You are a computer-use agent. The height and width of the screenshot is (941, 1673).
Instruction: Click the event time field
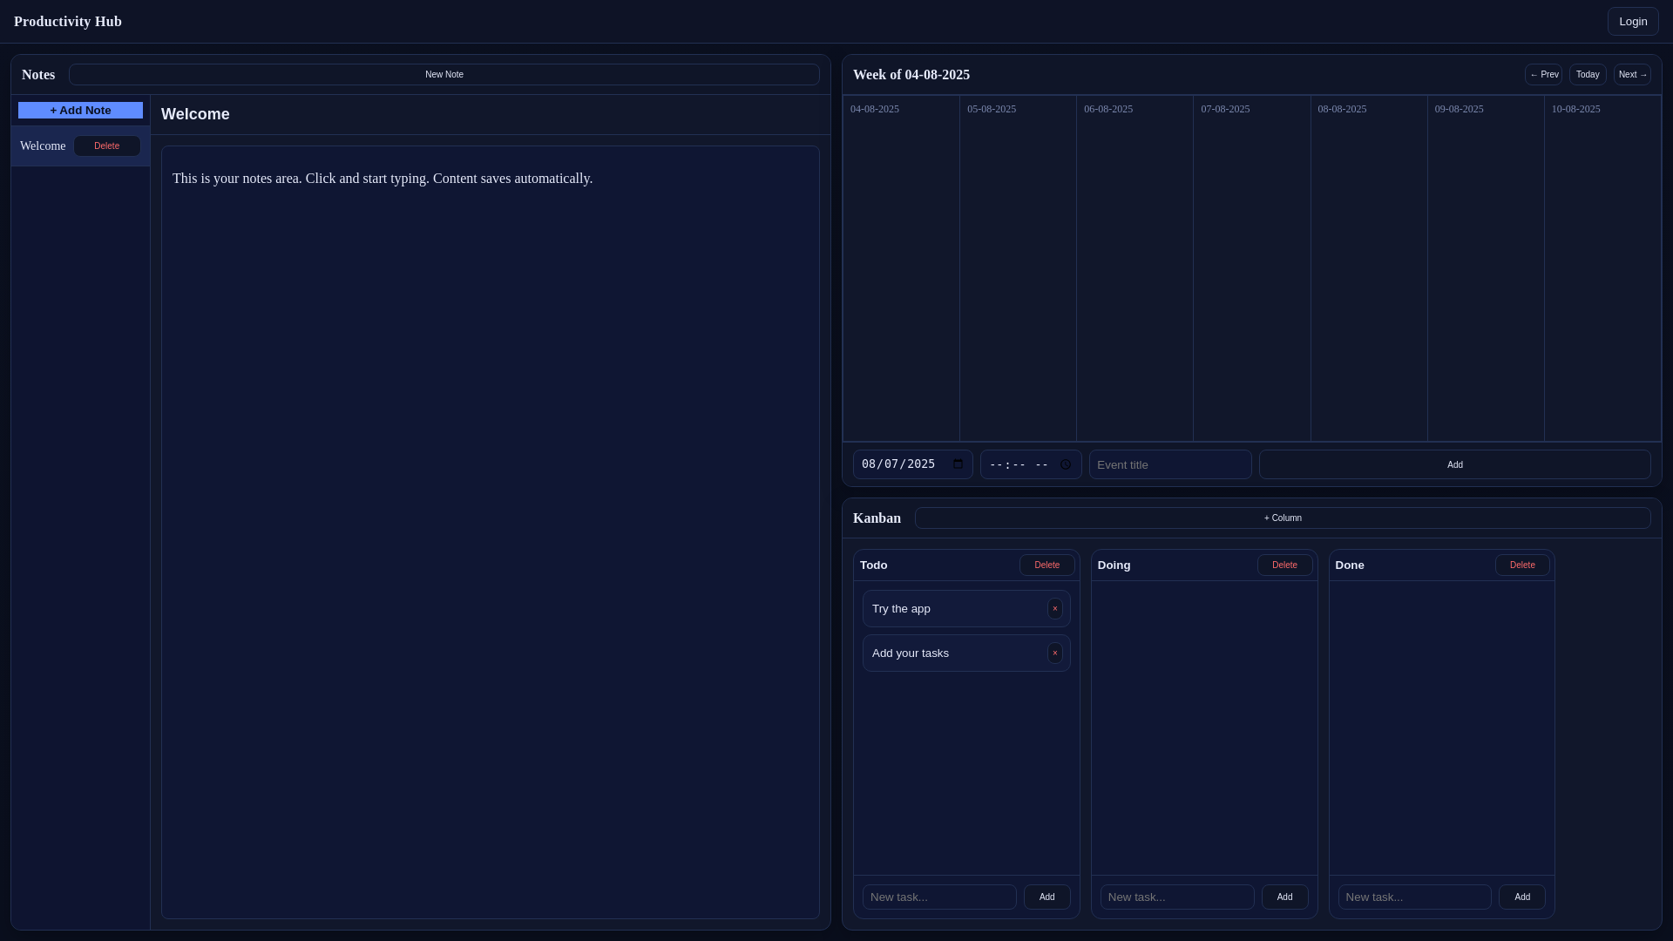1031,464
